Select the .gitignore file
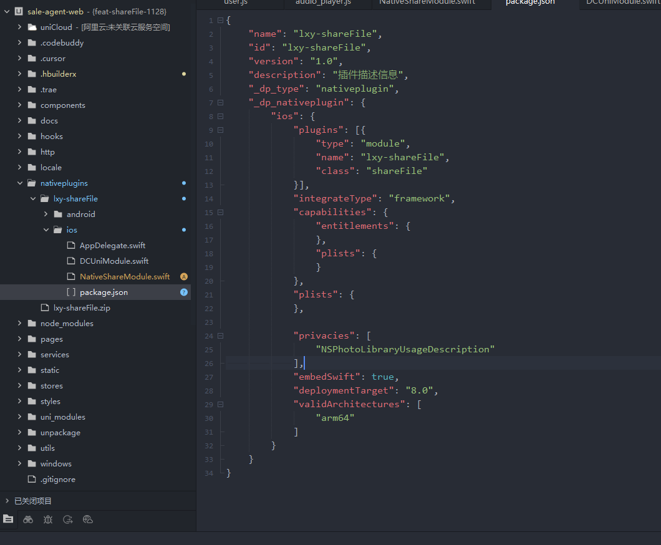661x545 pixels. coord(57,479)
